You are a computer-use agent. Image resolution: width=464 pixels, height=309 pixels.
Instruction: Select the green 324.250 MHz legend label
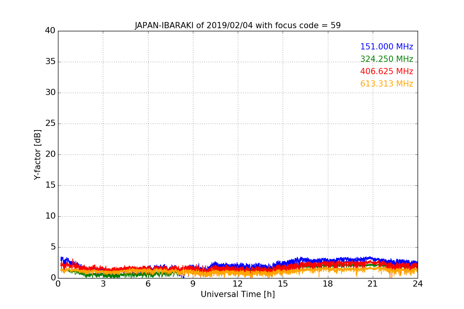click(387, 59)
